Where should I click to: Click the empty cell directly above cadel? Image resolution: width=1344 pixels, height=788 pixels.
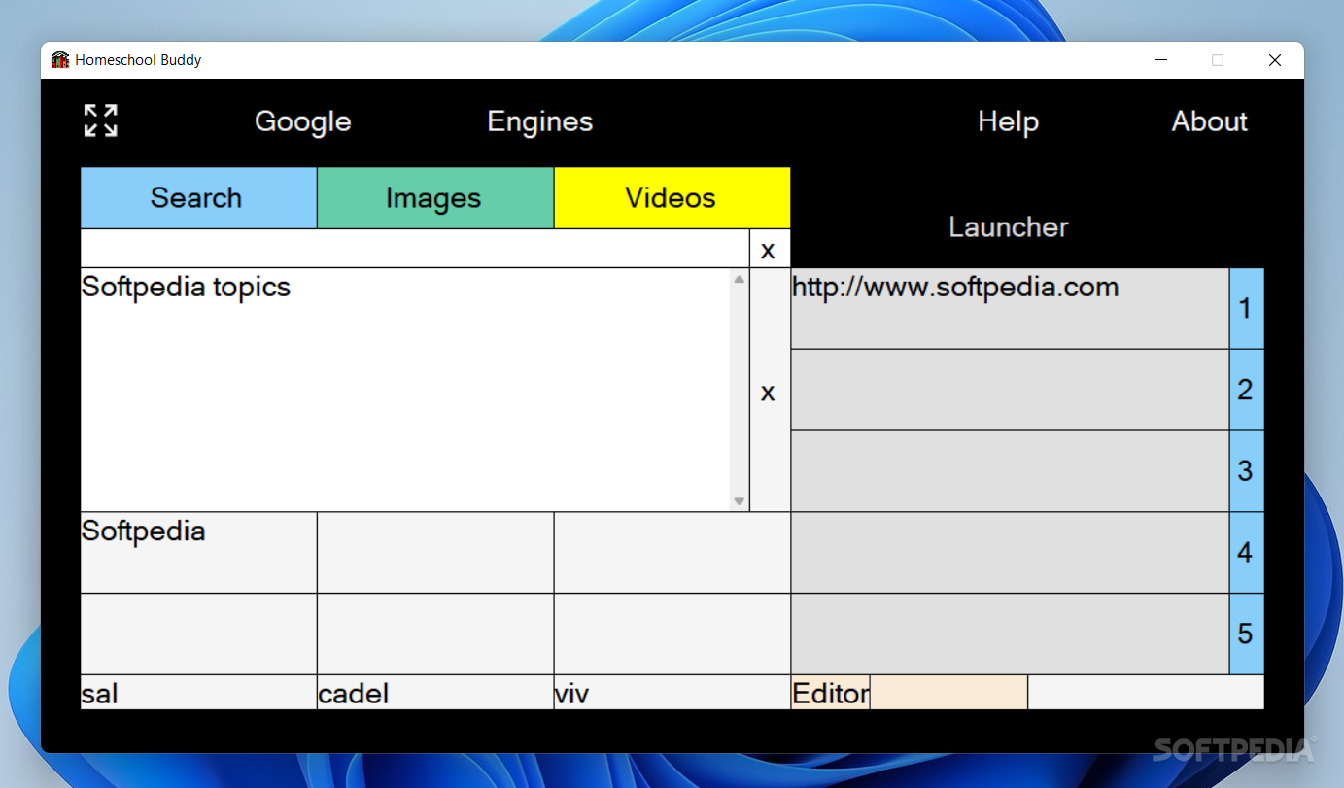point(435,634)
